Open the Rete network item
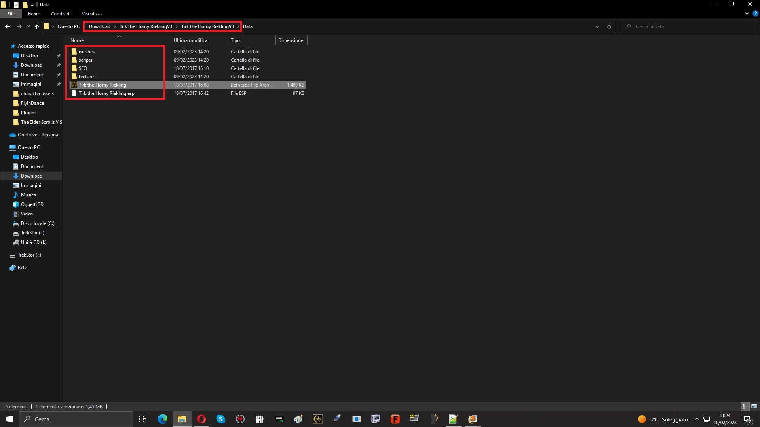The image size is (760, 427). pyautogui.click(x=22, y=268)
